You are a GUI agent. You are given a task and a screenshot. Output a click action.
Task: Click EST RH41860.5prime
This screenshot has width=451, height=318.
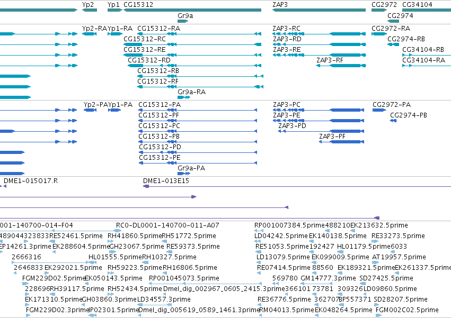pyautogui.click(x=135, y=236)
